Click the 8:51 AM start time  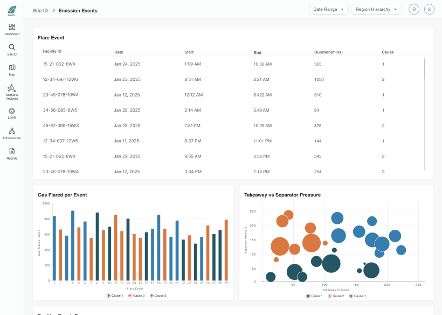click(192, 79)
